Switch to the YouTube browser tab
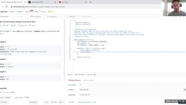 pos(72,2)
